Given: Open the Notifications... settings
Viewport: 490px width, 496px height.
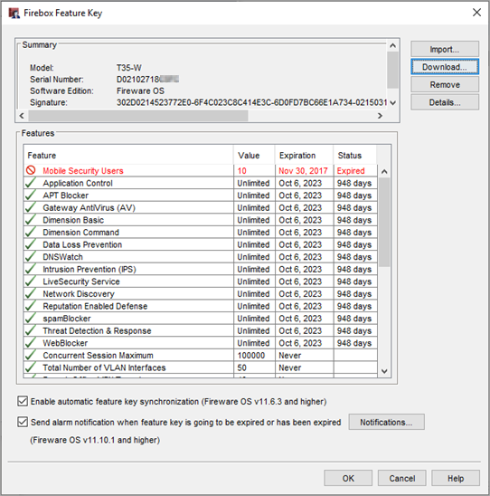Looking at the screenshot, I should pyautogui.click(x=386, y=422).
